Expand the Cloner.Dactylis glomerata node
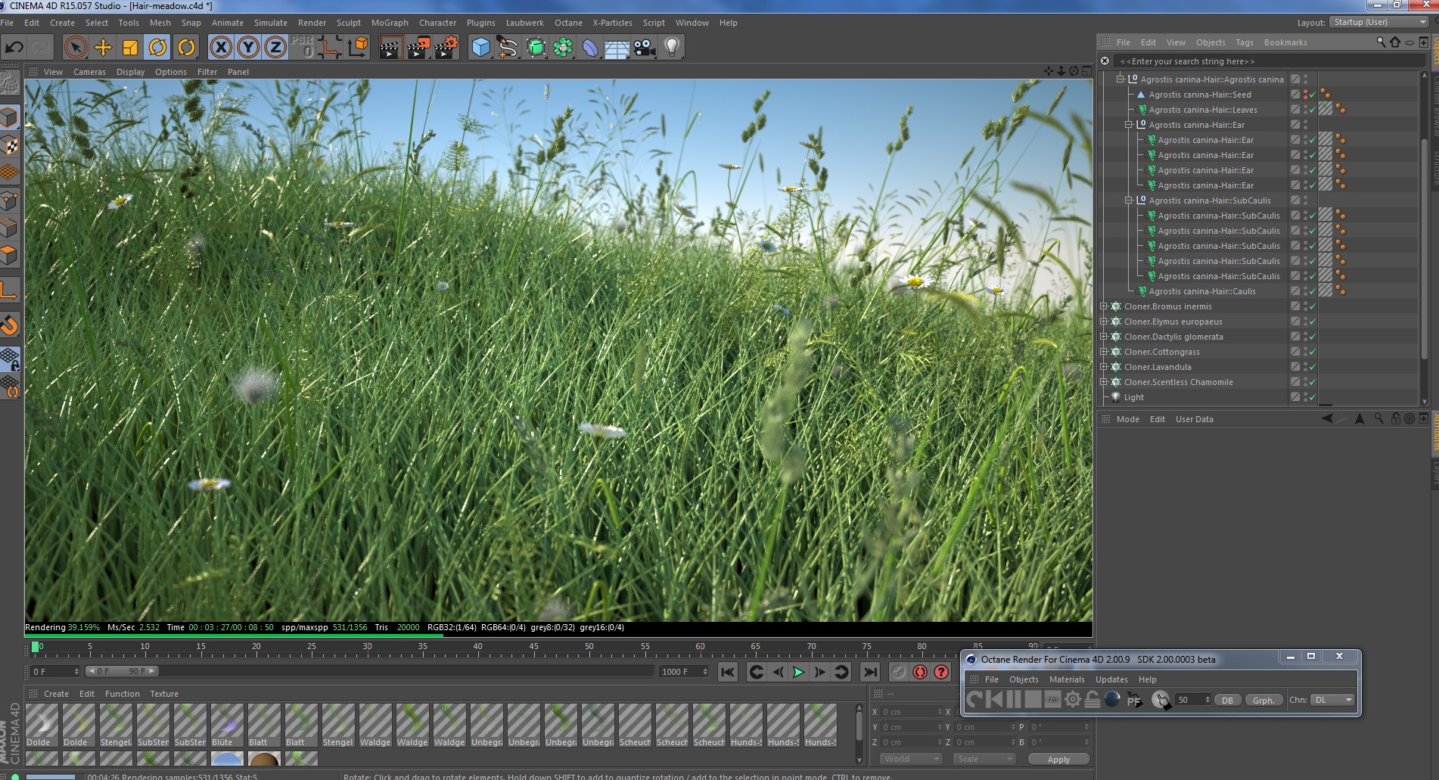The width and height of the screenshot is (1439, 780). 1104,337
